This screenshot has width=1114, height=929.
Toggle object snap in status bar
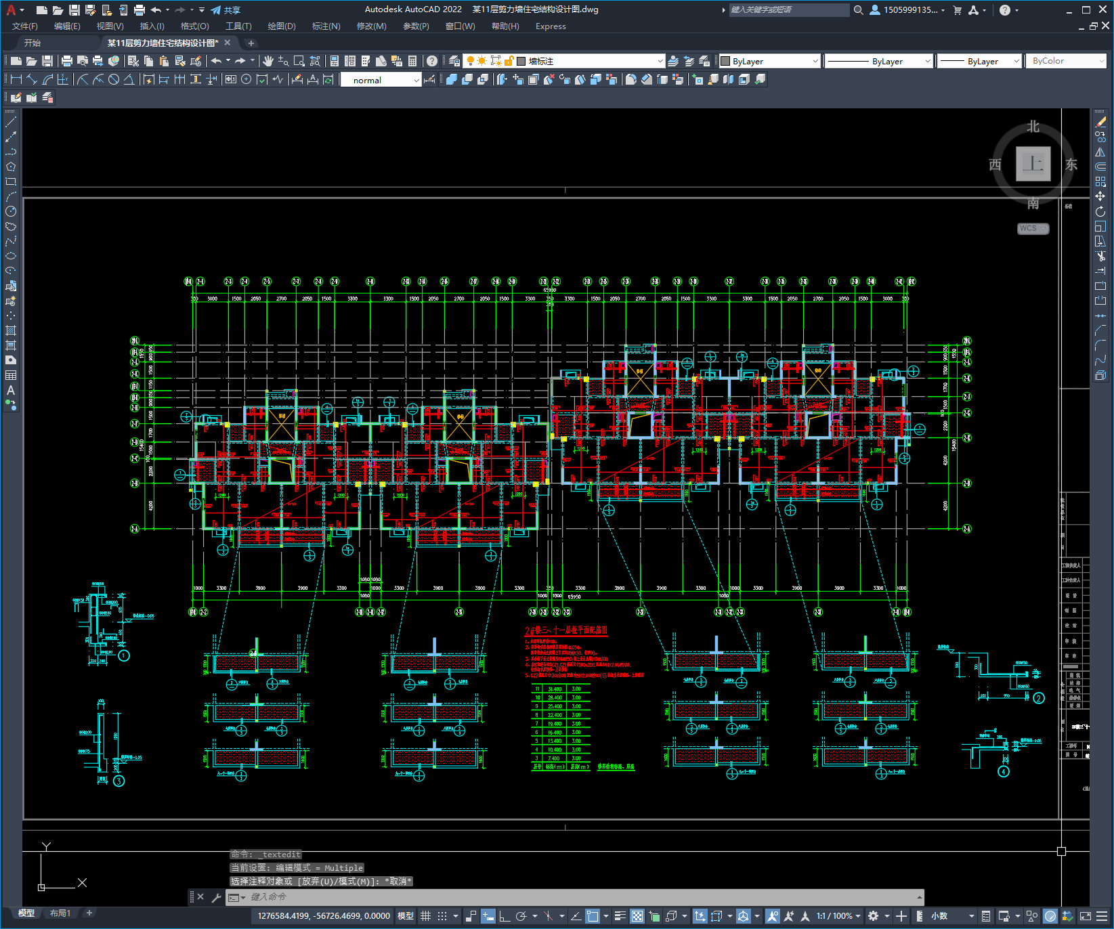click(593, 916)
